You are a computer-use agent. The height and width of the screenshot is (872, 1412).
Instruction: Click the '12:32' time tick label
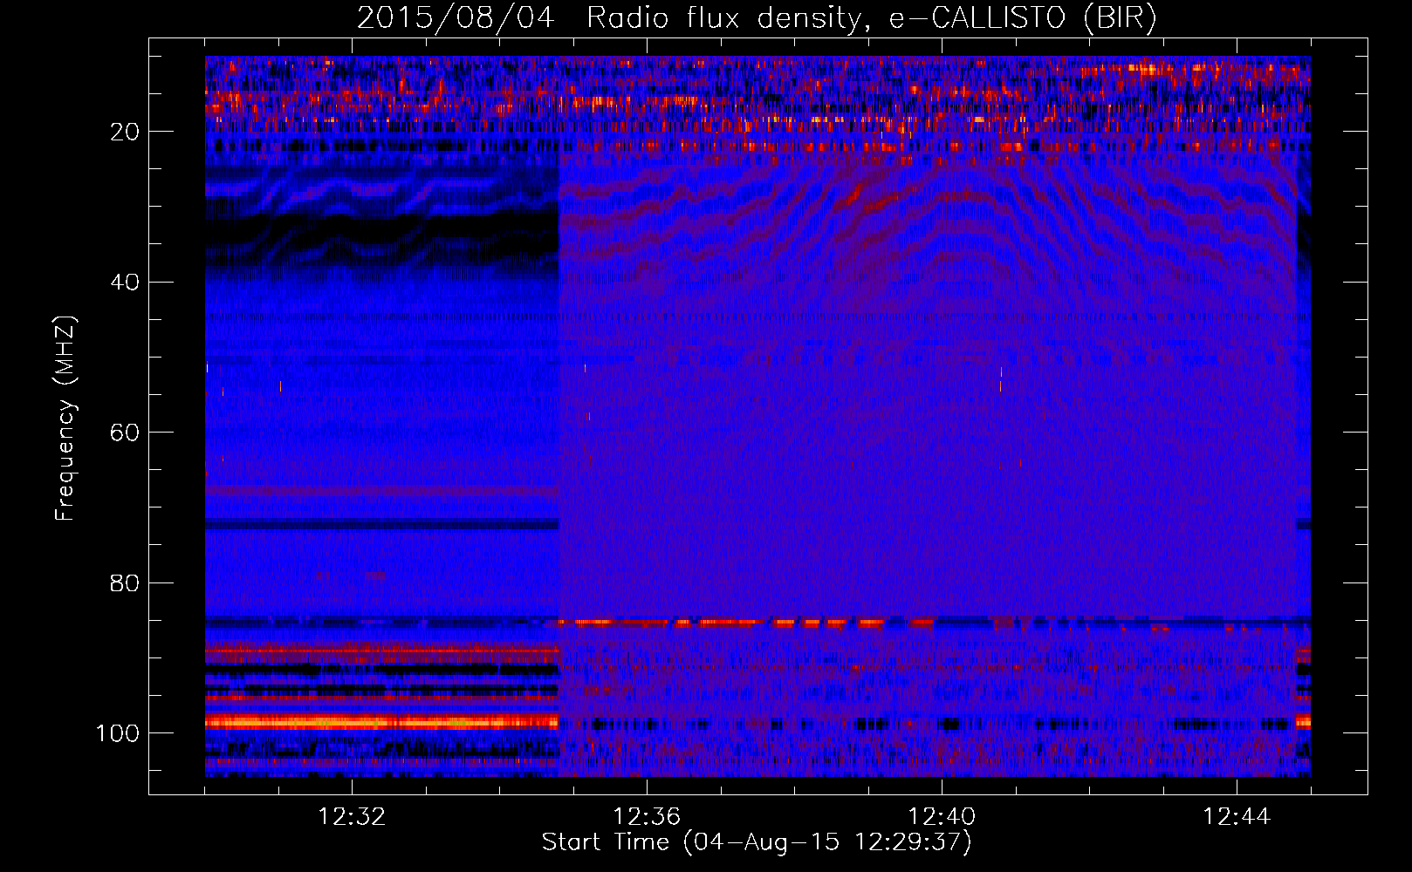coord(352,817)
